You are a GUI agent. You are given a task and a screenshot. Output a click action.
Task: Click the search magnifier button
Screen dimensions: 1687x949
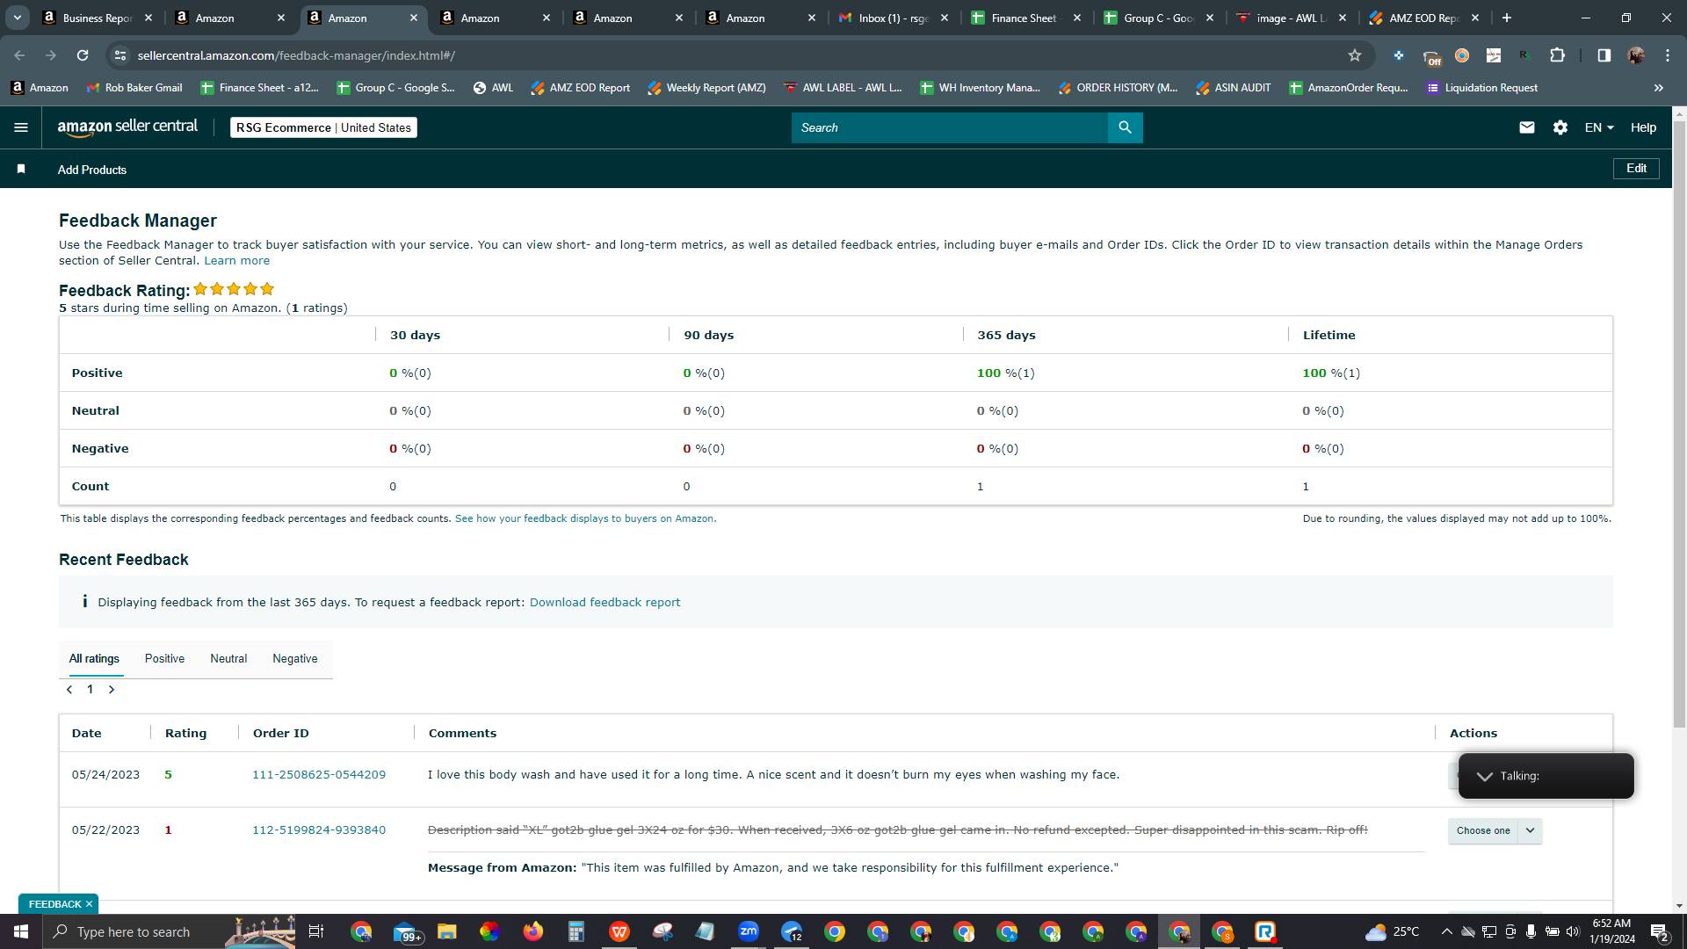1125,127
